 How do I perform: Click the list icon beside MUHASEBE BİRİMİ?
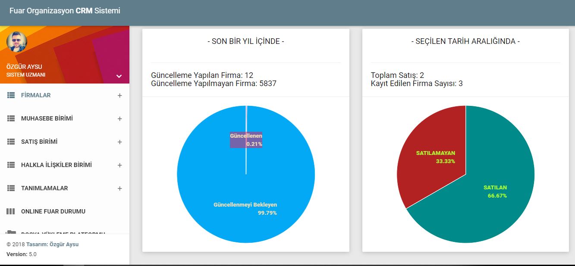[x=11, y=119]
